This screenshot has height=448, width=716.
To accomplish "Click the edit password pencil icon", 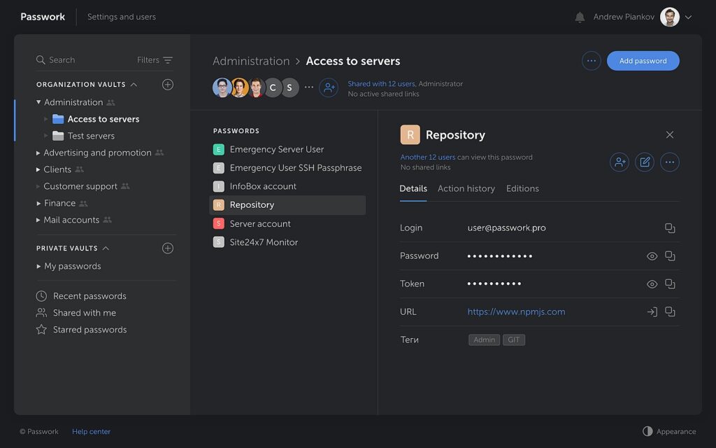I will coord(645,162).
